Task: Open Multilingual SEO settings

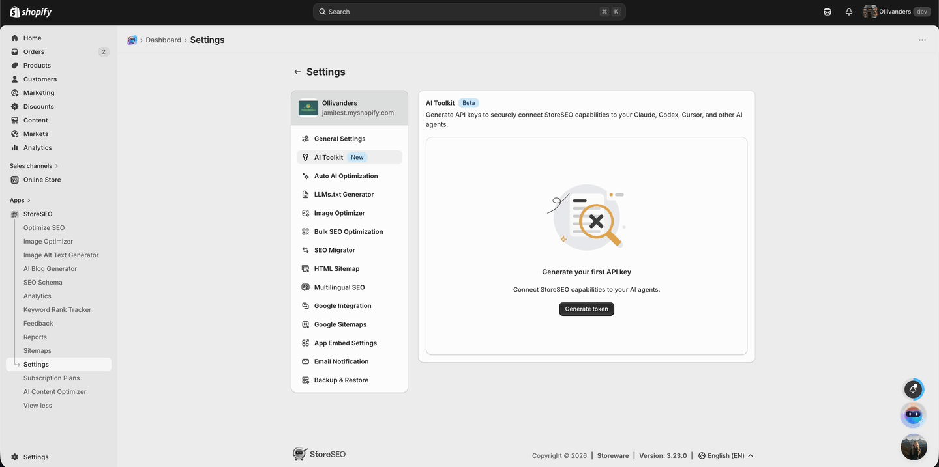Action: (350, 287)
